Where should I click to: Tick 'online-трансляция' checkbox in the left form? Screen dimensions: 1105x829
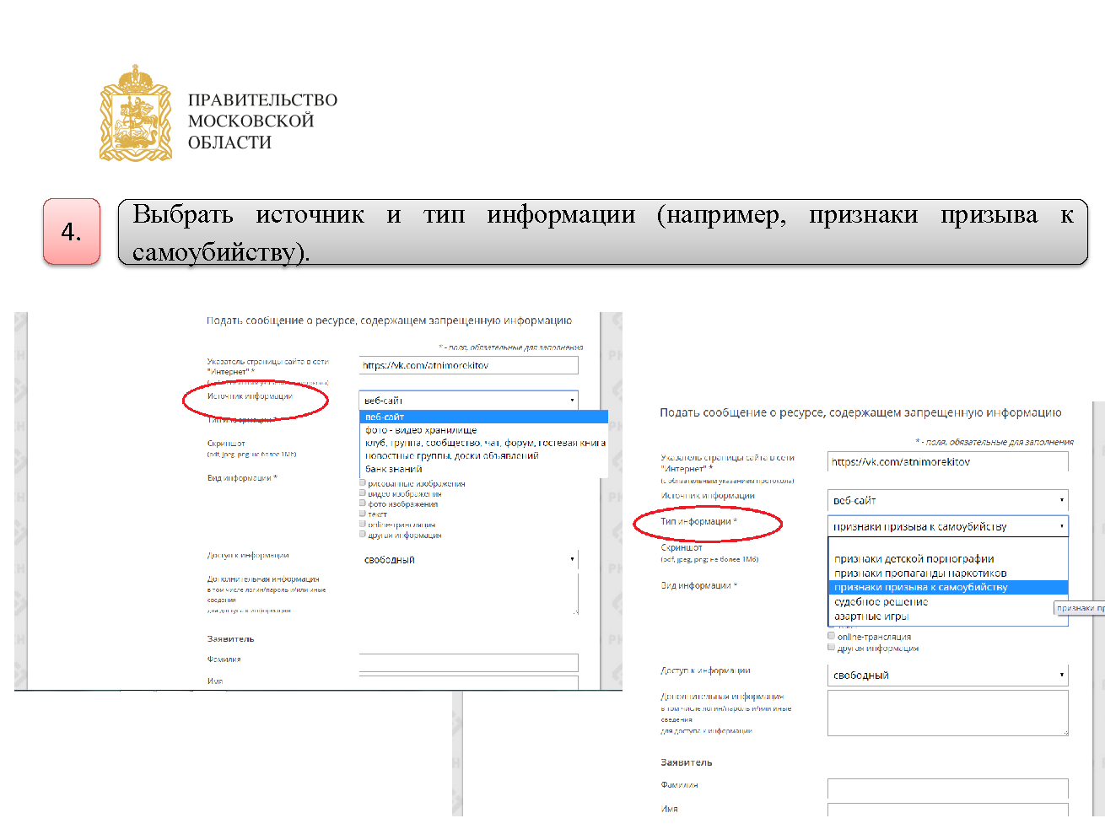click(x=363, y=524)
